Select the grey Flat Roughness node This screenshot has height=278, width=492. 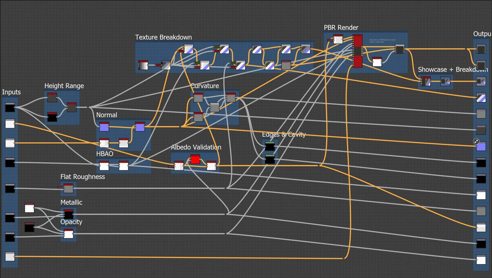coord(68,188)
